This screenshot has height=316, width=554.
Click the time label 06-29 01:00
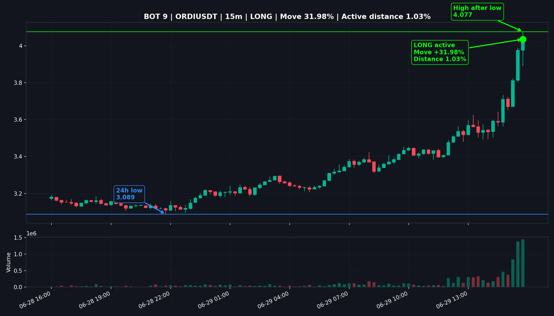click(214, 300)
